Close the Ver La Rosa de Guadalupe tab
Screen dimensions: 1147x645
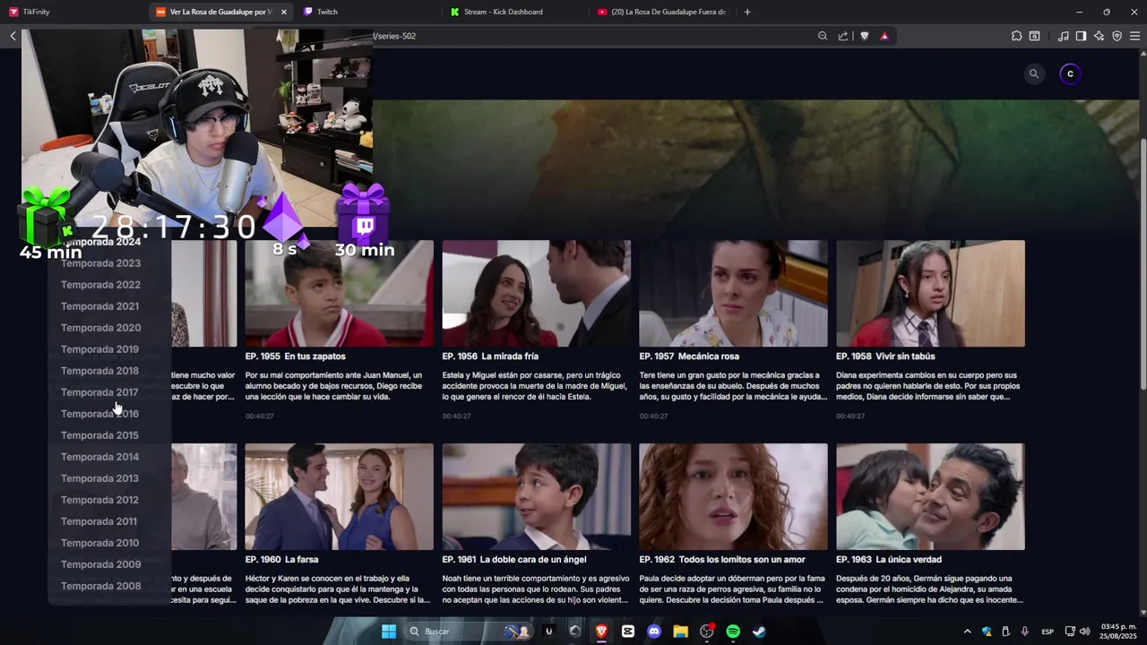pyautogui.click(x=284, y=12)
